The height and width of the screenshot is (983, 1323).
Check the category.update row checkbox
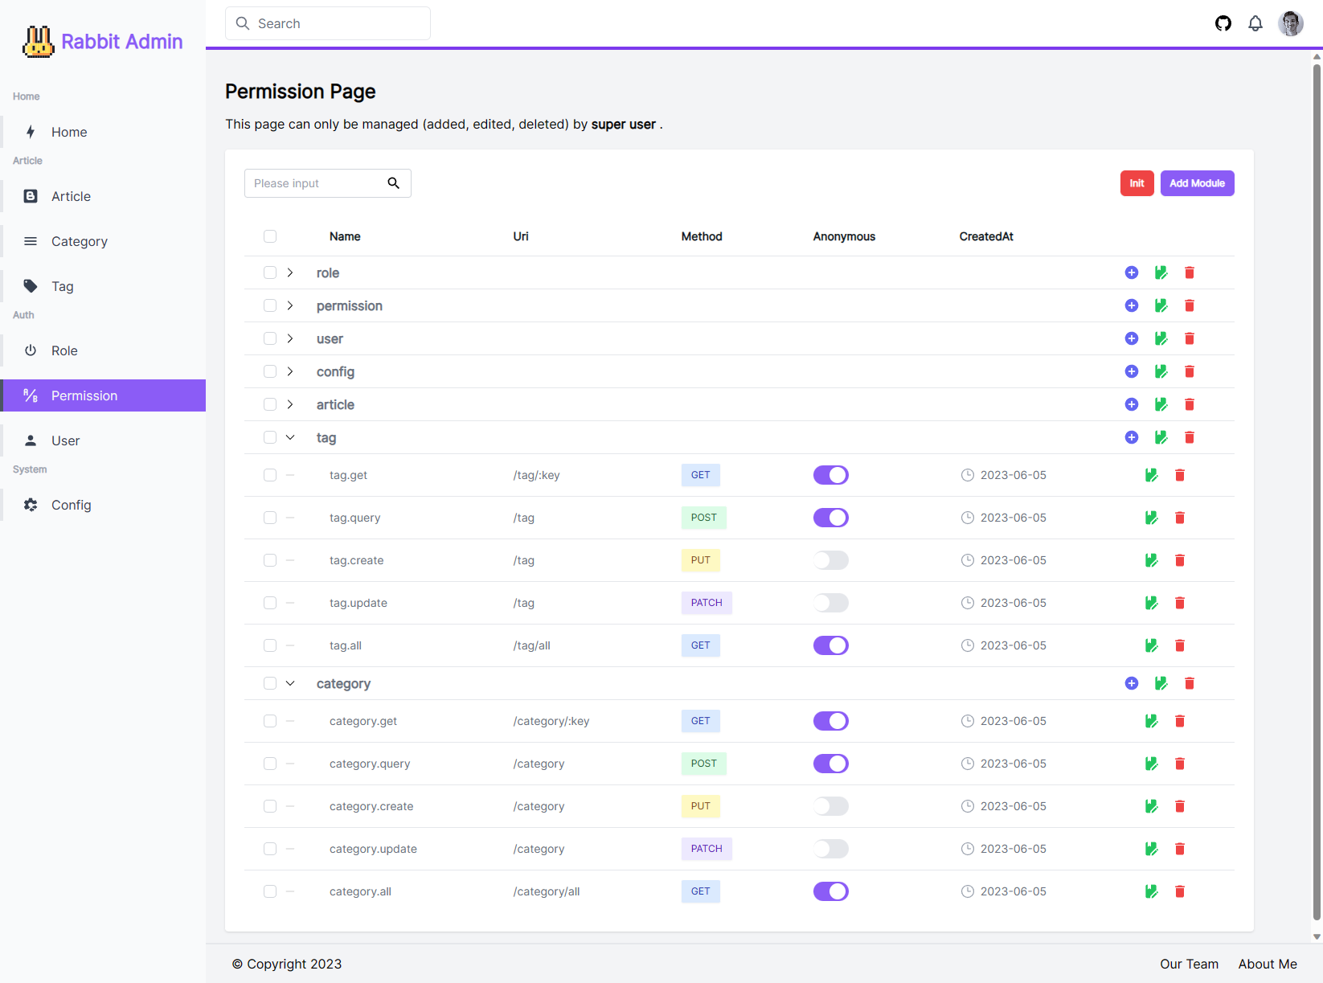[270, 849]
